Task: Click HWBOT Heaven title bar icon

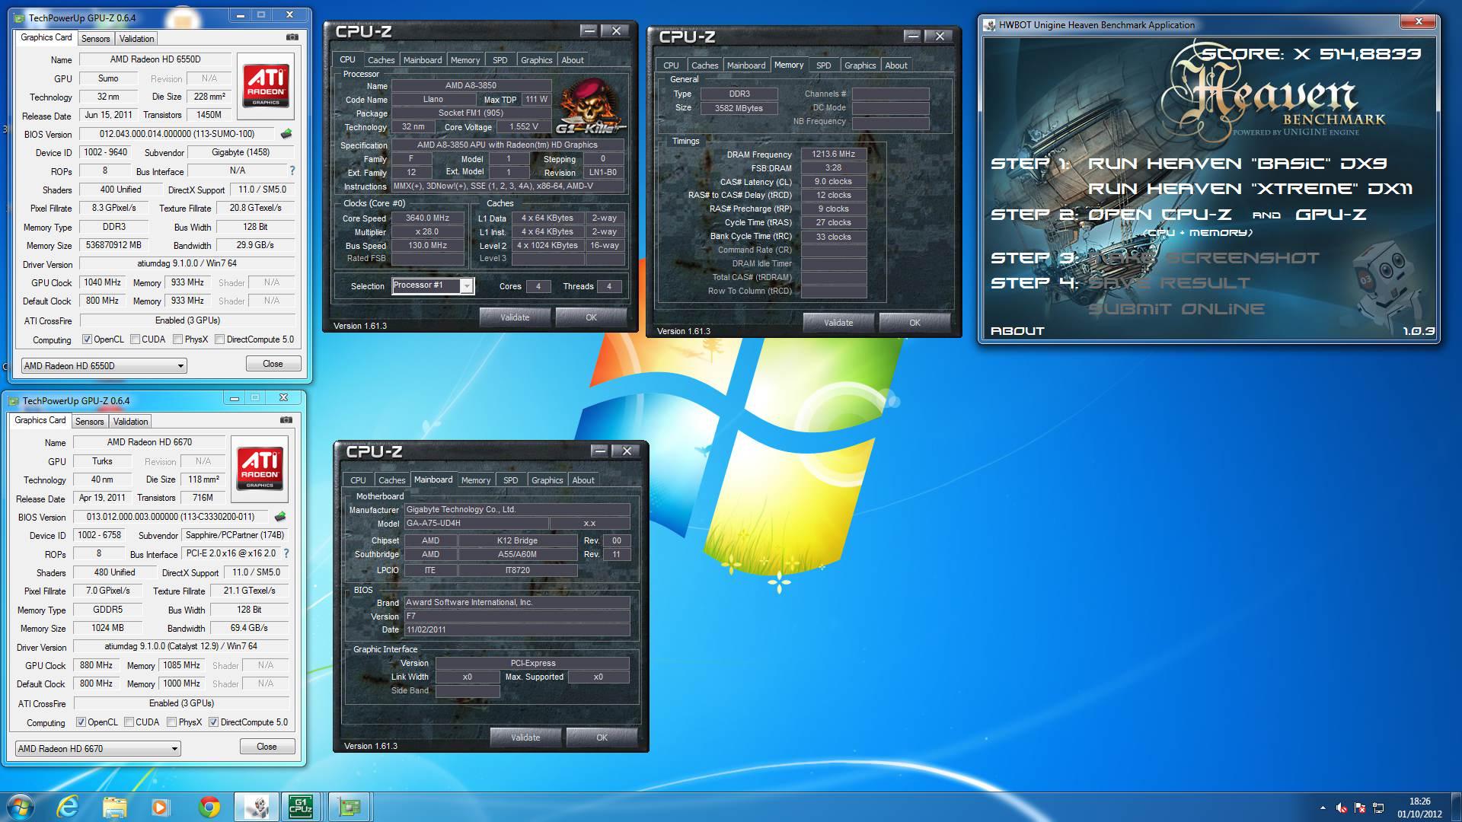Action: click(x=990, y=25)
